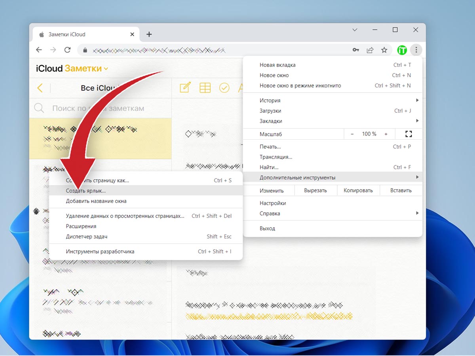Open Расширения from the submenu
Viewport: 475px width, 356px height.
pos(146,226)
